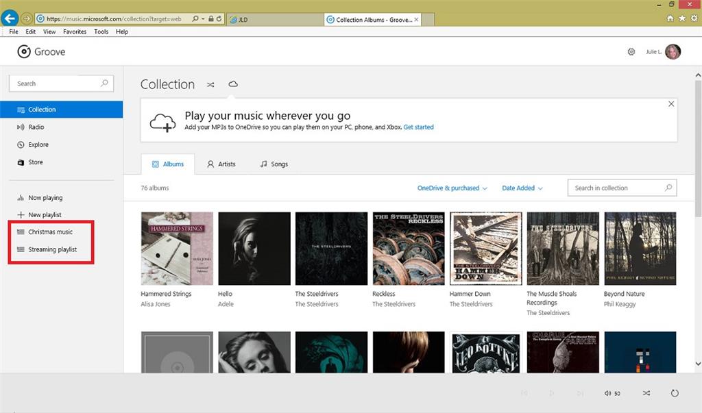Click the cloud-plus icon in banner
Screen dimensions: 702x413
tap(162, 123)
